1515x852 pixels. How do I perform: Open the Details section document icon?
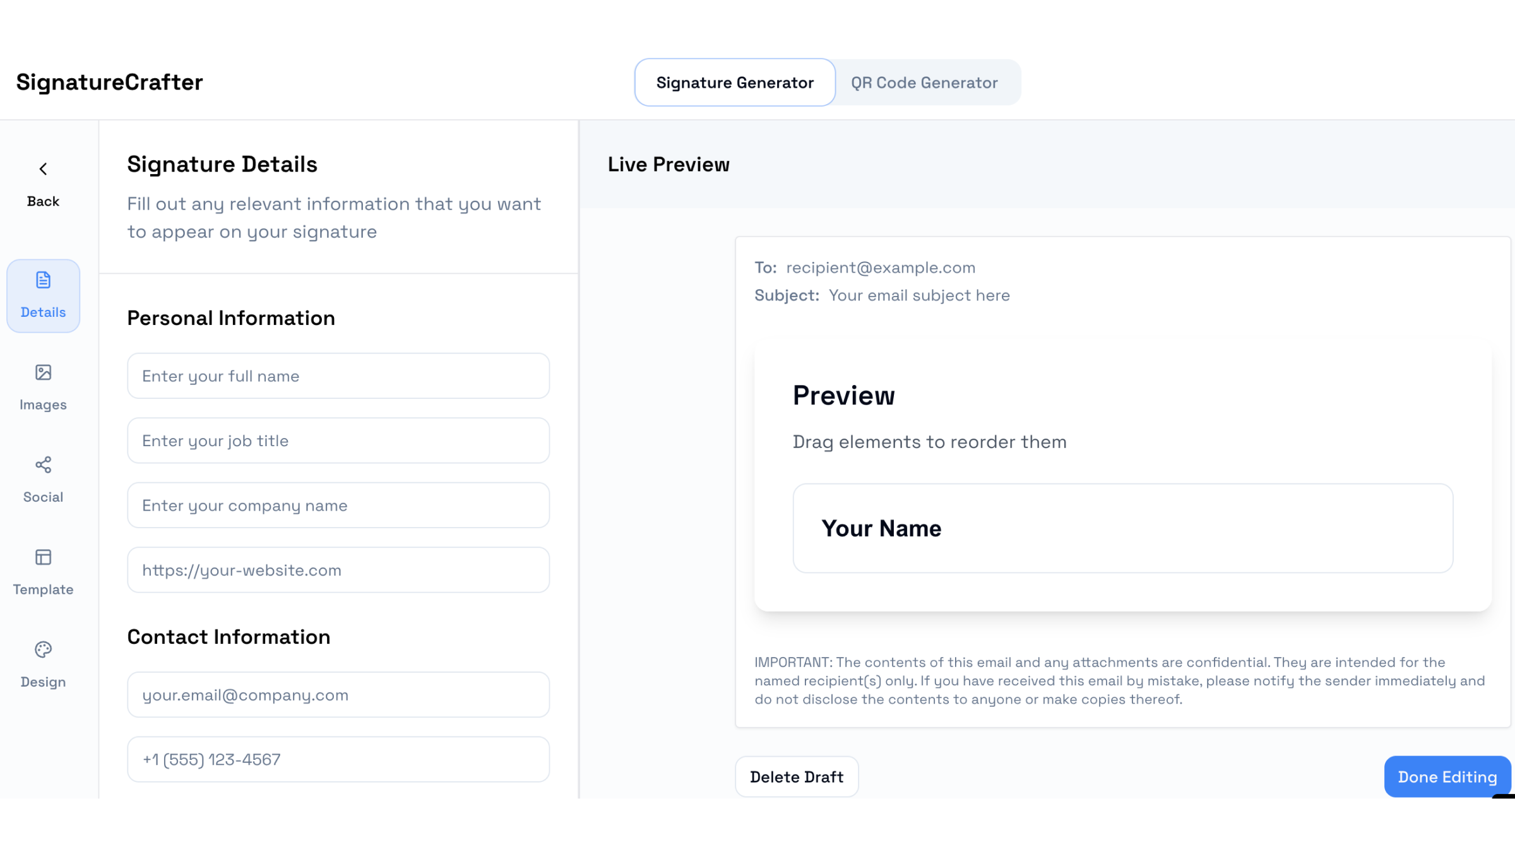(x=43, y=280)
